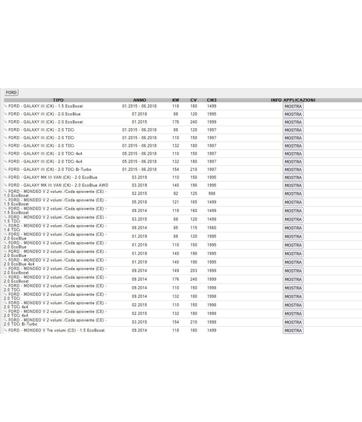
Task: Click KW value 85
Action: 176,228
